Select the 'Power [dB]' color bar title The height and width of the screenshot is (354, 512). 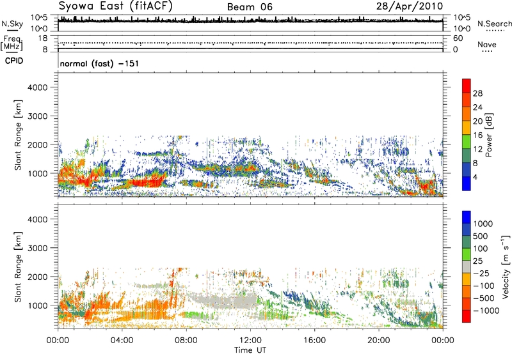(x=489, y=135)
